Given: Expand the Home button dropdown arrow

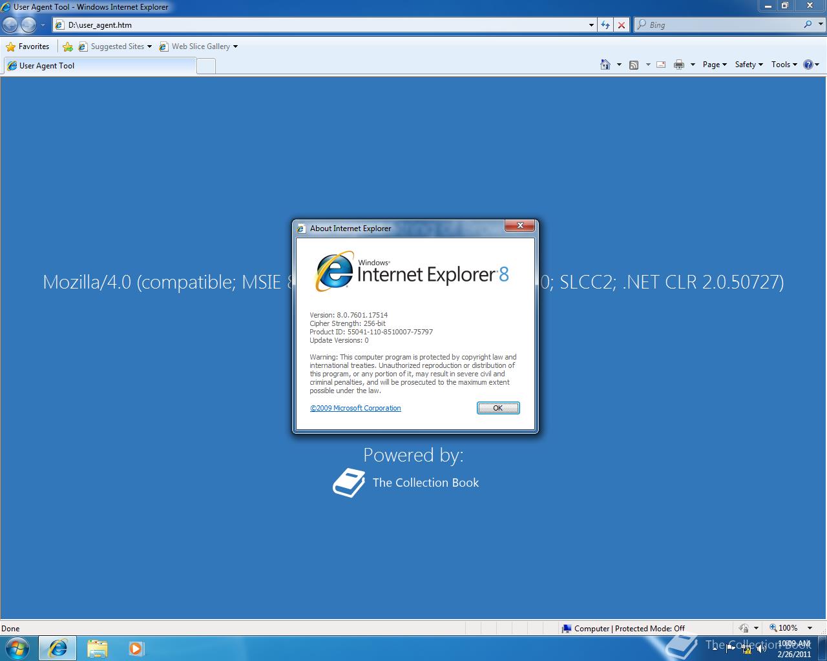Looking at the screenshot, I should (x=619, y=65).
